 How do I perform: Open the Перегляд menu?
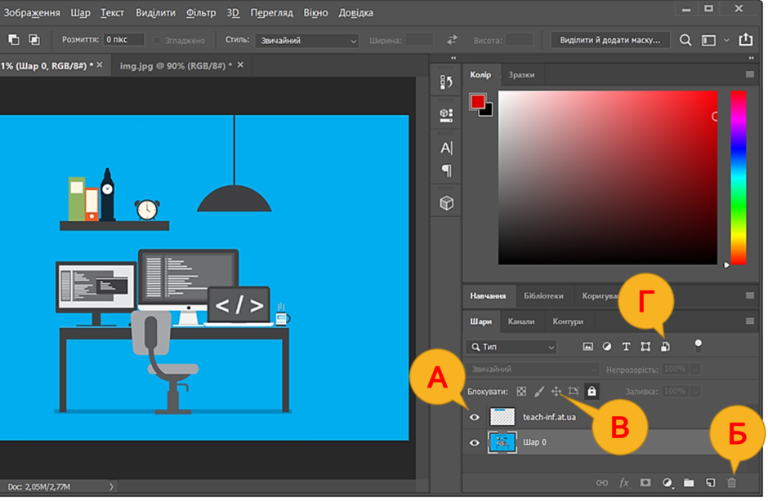click(x=271, y=13)
